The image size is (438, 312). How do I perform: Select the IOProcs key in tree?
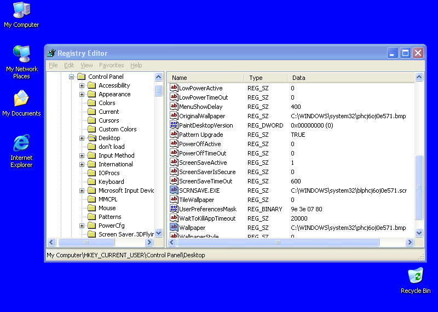tap(109, 173)
